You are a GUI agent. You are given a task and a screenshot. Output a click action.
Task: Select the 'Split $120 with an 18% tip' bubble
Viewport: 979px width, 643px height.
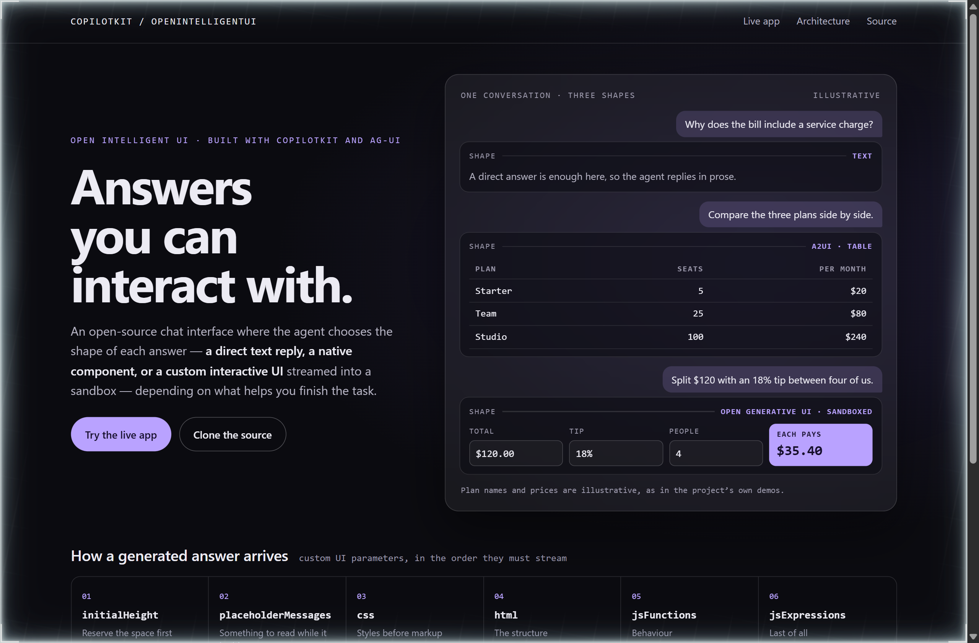[772, 379]
